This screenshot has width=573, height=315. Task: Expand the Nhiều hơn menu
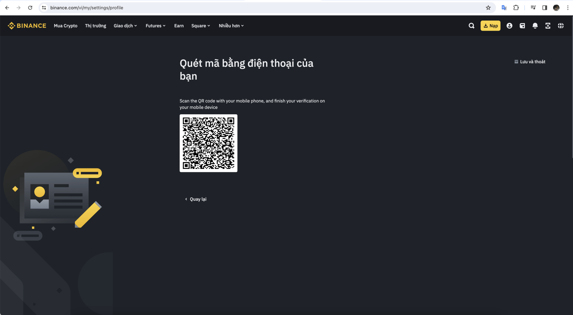(x=231, y=26)
